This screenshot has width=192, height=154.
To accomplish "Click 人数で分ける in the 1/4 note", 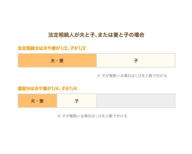I will point(116,116).
